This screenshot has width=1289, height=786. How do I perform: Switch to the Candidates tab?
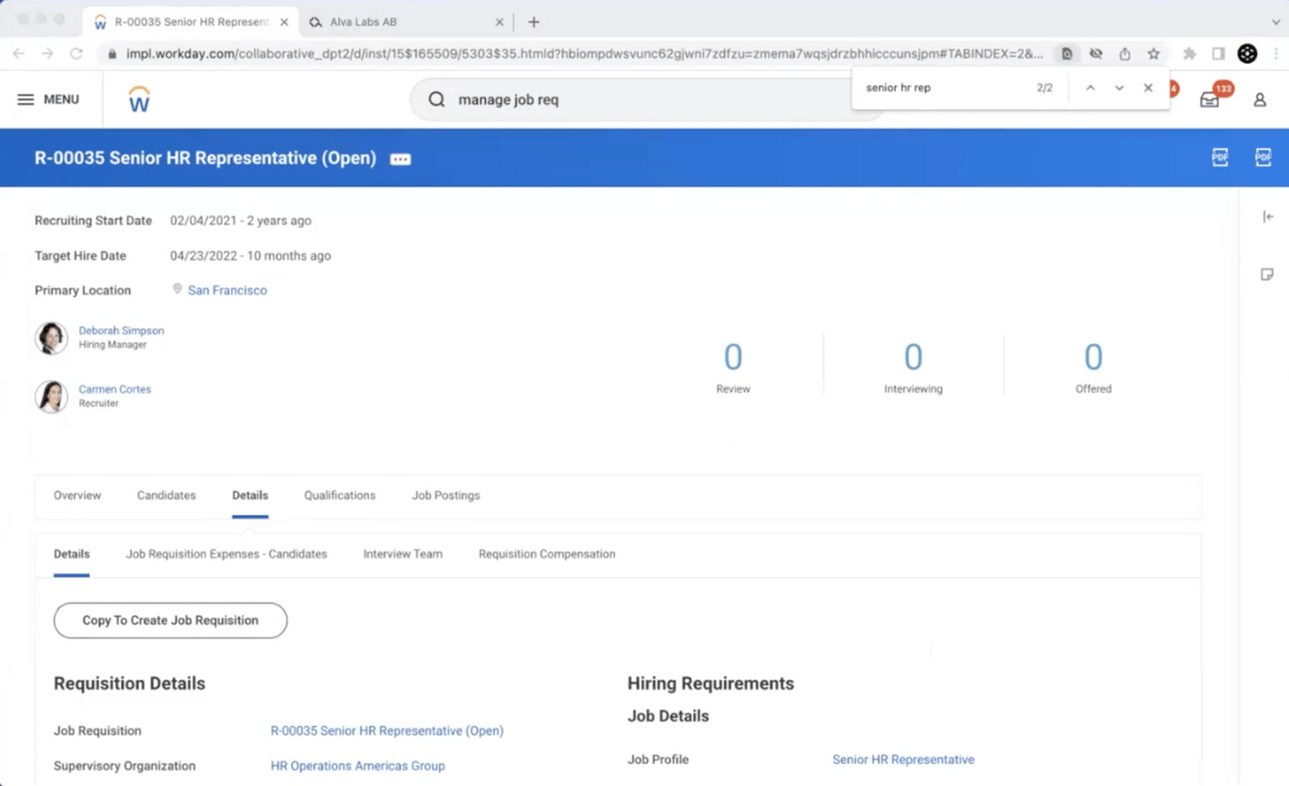(166, 495)
